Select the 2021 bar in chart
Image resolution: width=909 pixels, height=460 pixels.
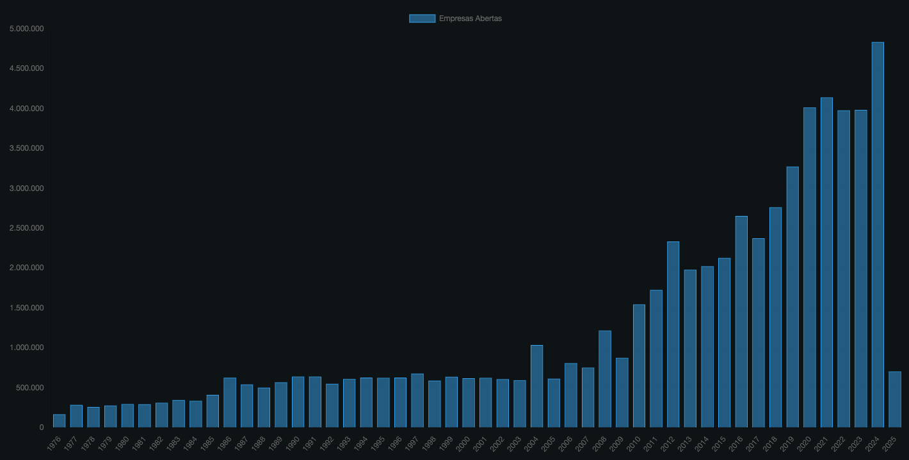pyautogui.click(x=826, y=262)
